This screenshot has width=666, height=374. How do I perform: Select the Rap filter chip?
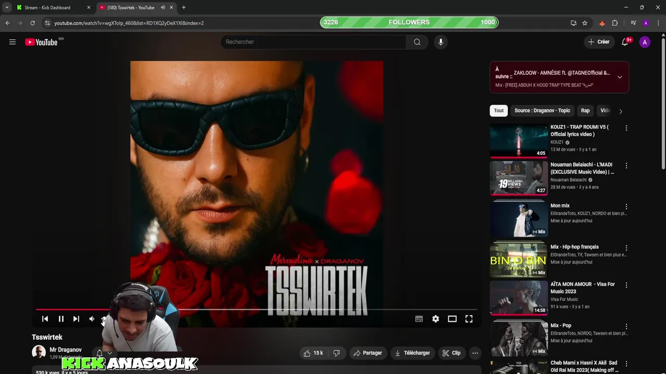[x=585, y=111]
